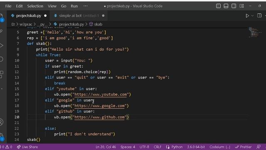Open the Run and Debug view

point(1,45)
